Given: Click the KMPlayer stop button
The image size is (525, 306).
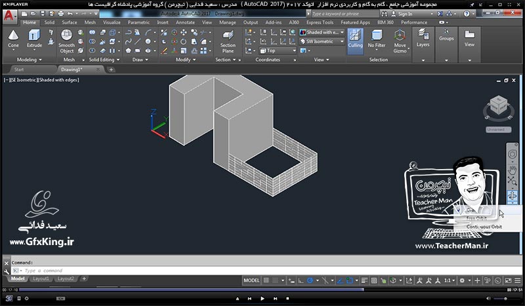Looking at the screenshot, I should point(287,298).
